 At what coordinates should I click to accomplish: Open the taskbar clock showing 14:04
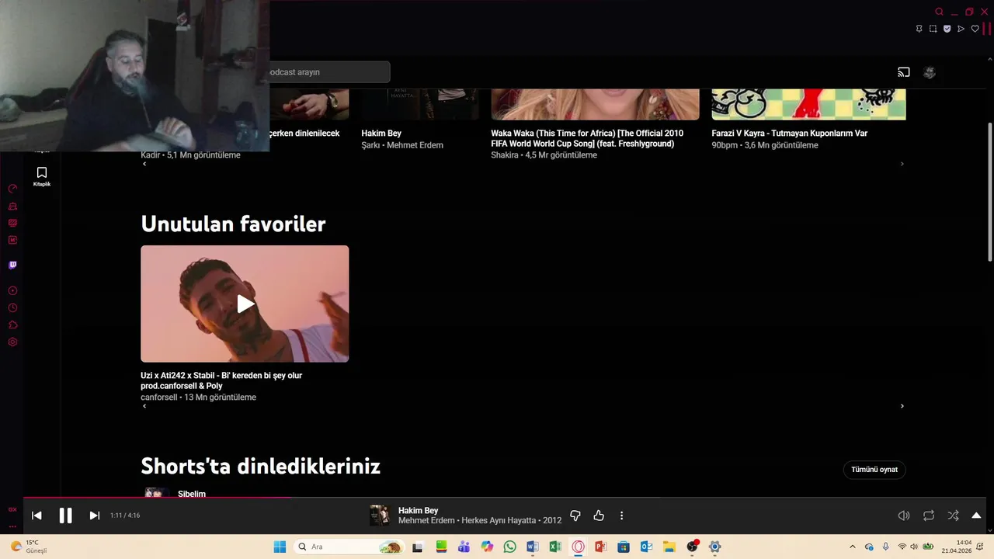pos(957,547)
